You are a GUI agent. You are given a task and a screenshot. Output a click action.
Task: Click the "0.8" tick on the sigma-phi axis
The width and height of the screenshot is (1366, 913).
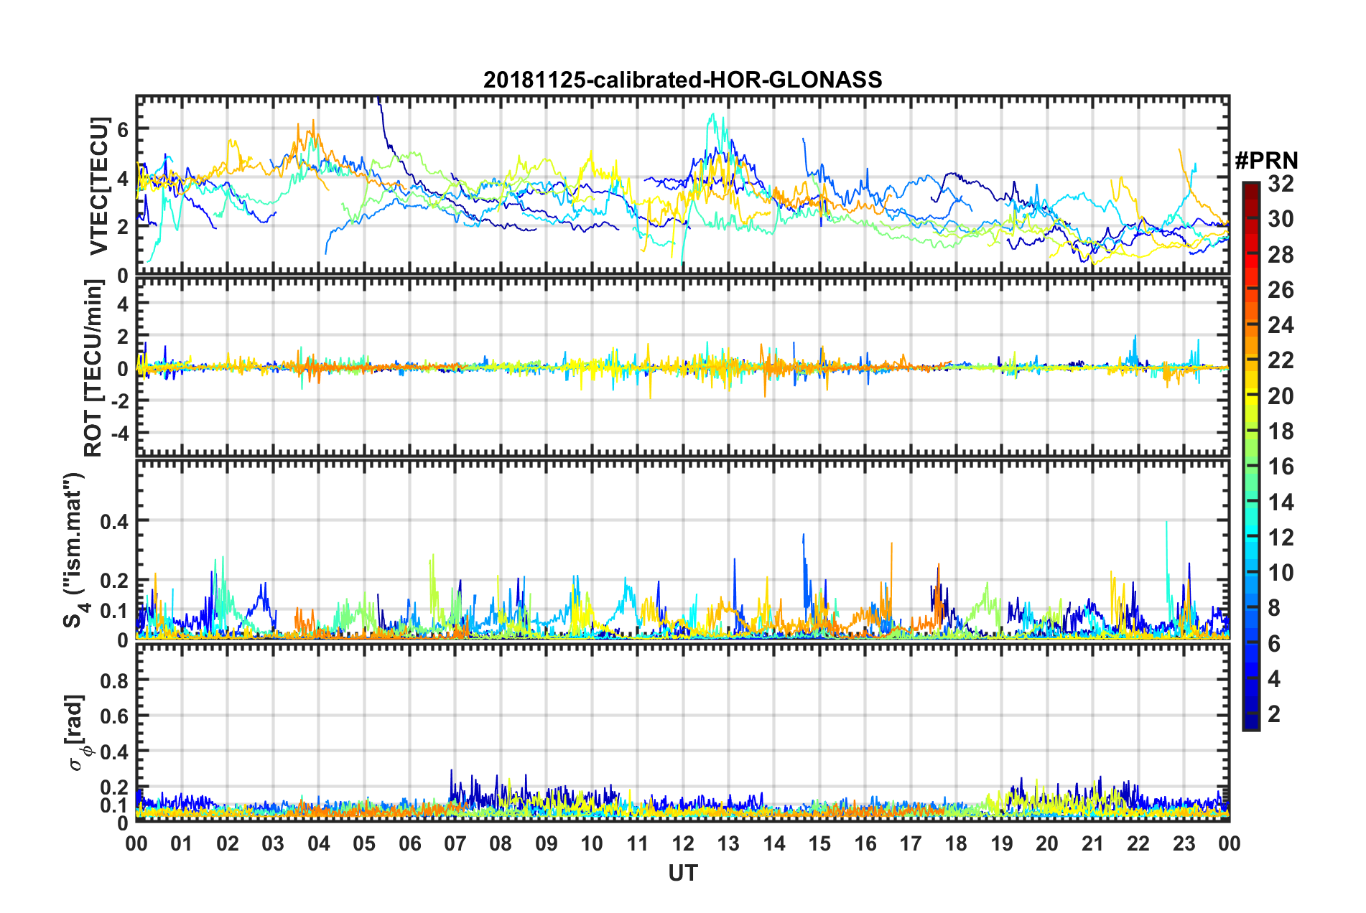[x=114, y=680]
